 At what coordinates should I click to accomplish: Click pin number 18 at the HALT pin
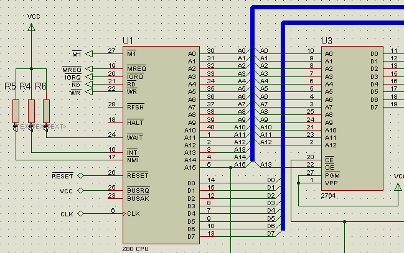click(112, 119)
